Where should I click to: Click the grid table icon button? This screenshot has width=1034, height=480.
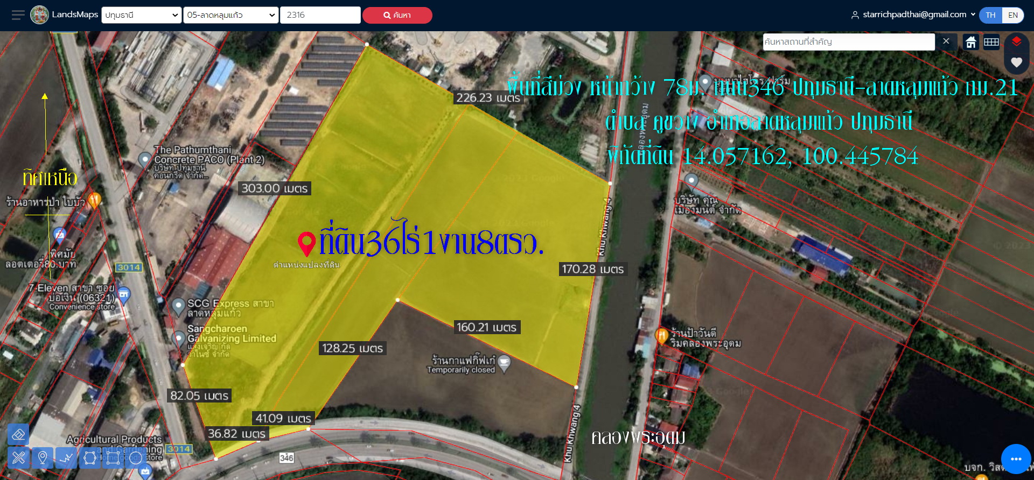click(991, 42)
